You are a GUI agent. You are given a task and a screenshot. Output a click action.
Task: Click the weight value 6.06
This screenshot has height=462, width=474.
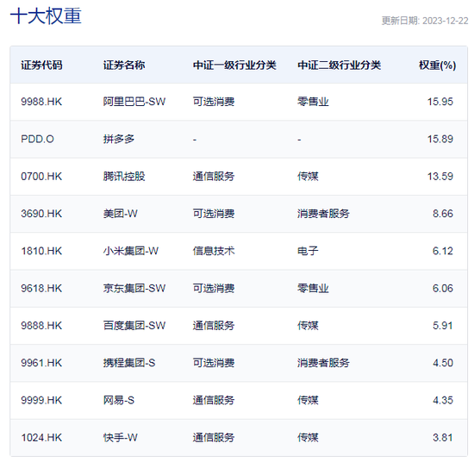[x=443, y=289]
